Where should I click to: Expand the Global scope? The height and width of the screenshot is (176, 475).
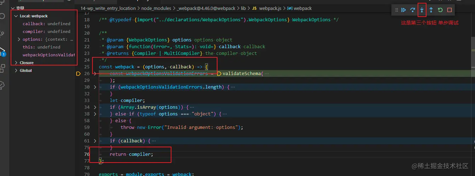(16, 70)
